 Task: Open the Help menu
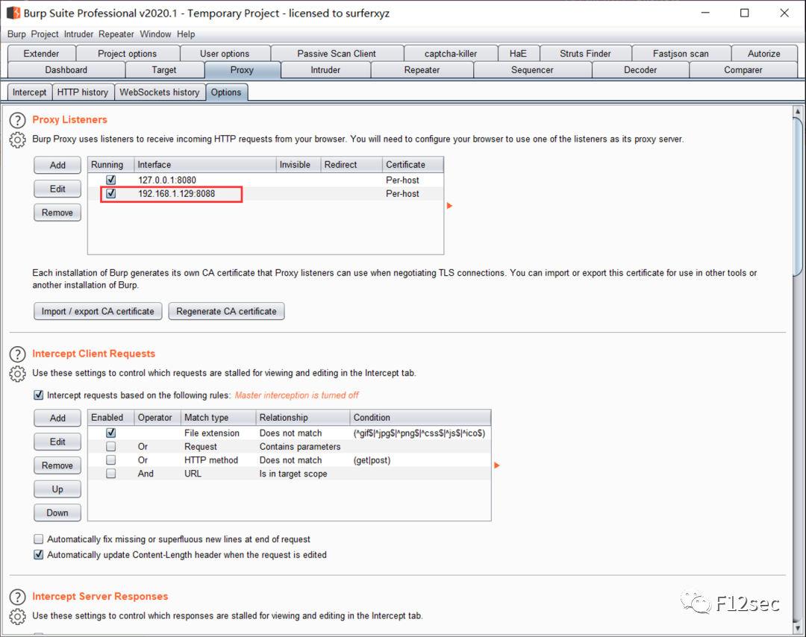(x=186, y=34)
